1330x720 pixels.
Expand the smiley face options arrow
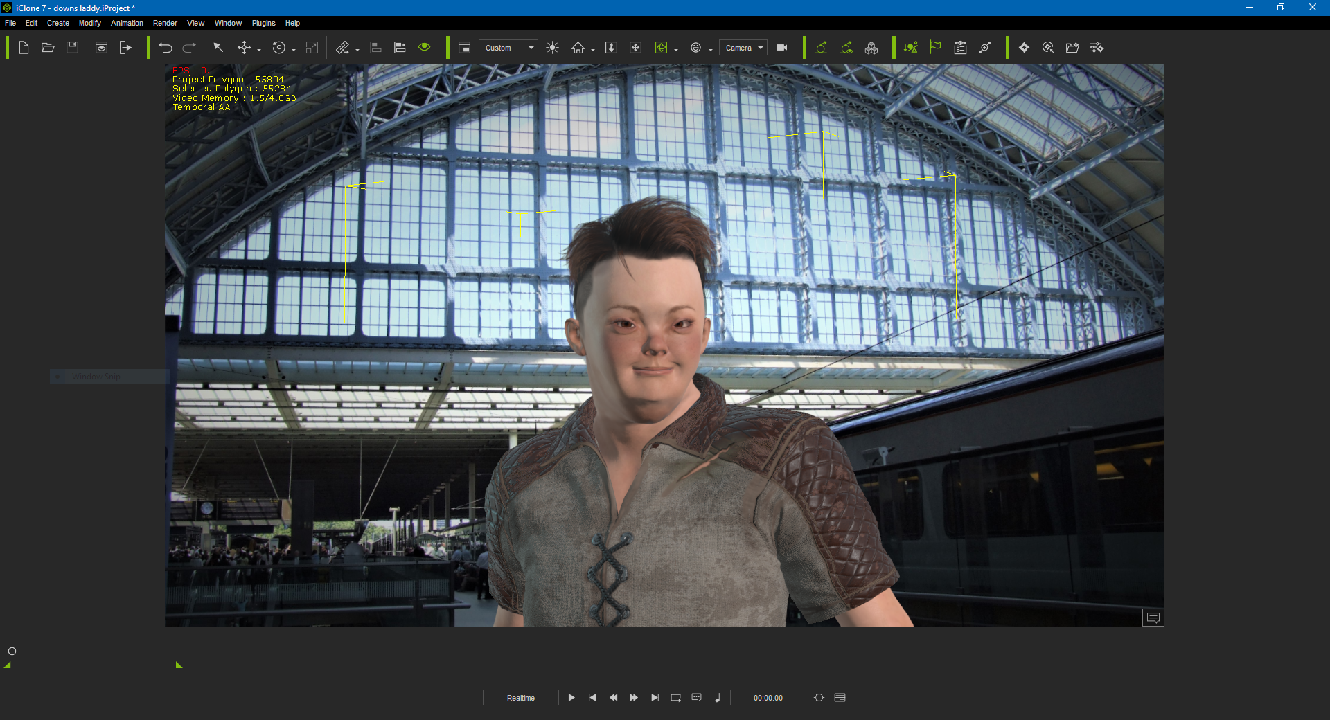coord(711,50)
